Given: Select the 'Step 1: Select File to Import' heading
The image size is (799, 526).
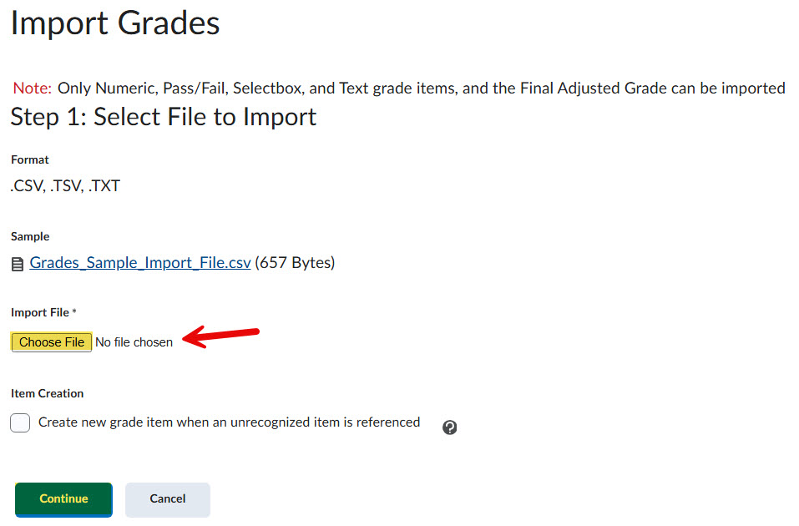Looking at the screenshot, I should pos(164,117).
